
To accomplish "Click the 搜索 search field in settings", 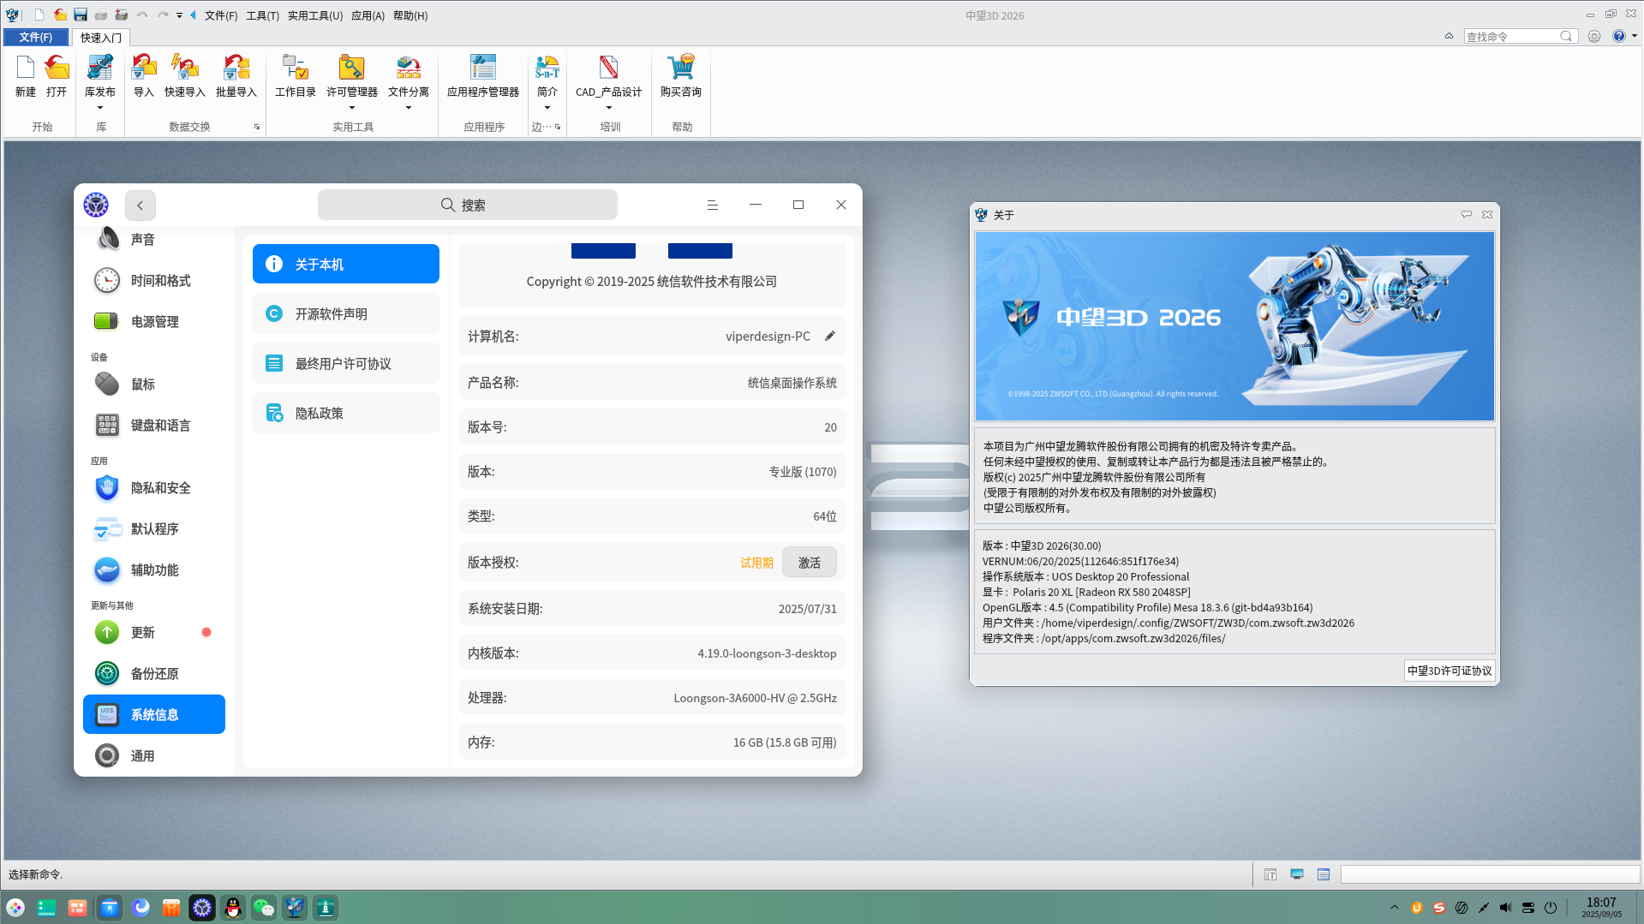I will point(468,206).
